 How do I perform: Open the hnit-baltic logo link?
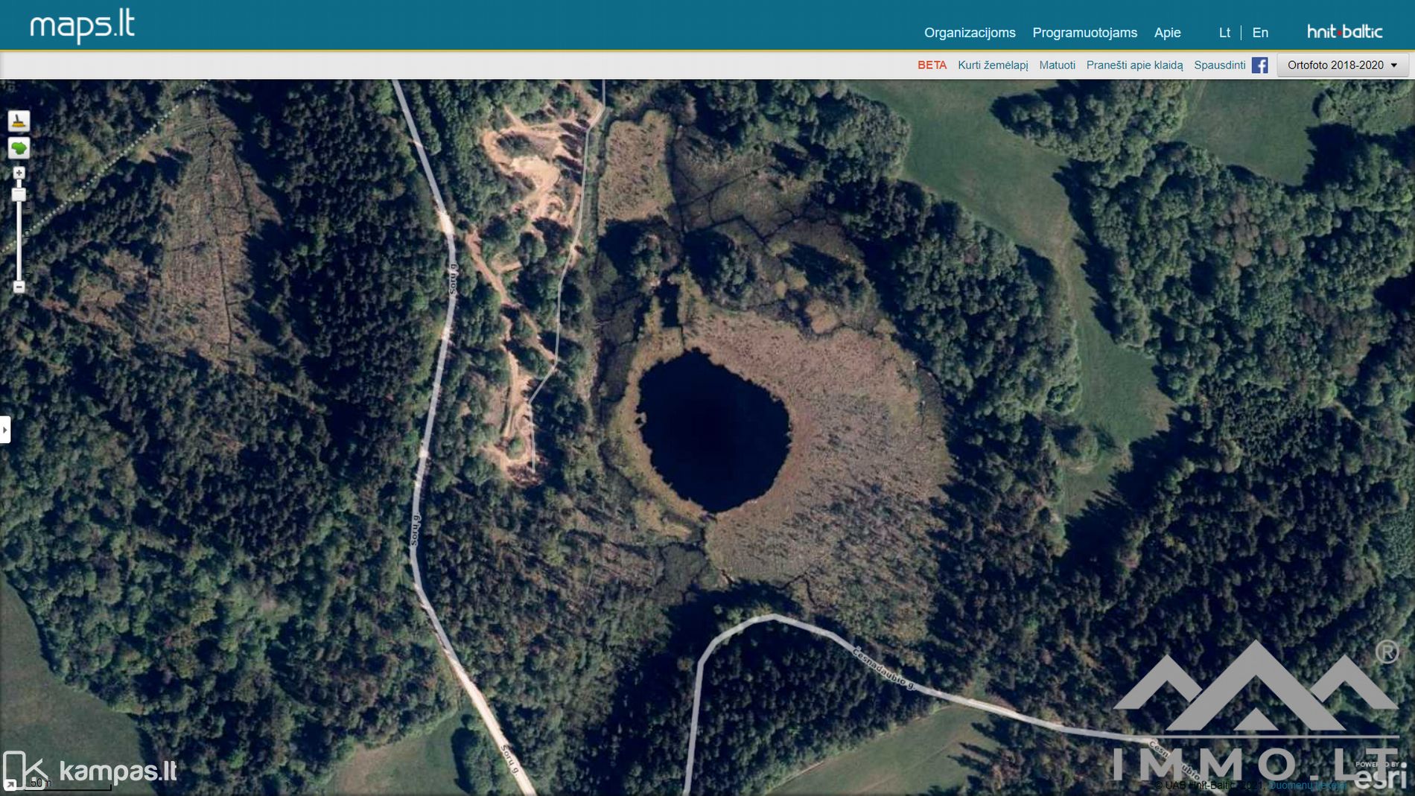(x=1344, y=32)
